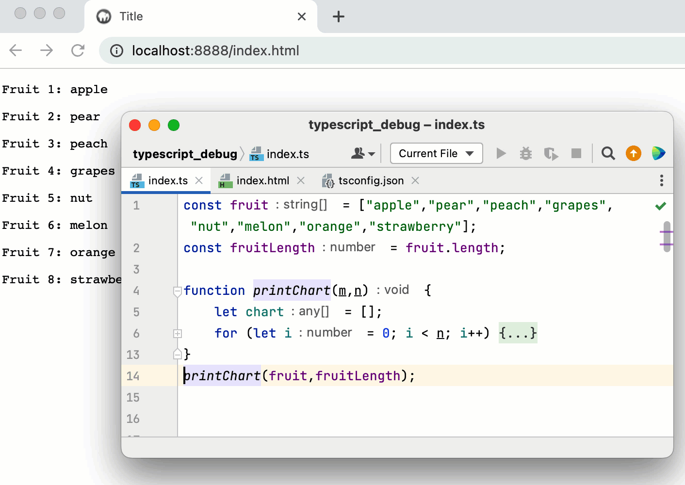
Task: Click the browser back arrow
Action: coord(15,50)
